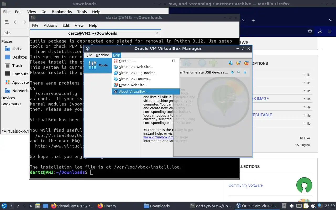Click show desktop icon in taskbar
Image resolution: width=336 pixels, height=210 pixels.
[x=45, y=206]
